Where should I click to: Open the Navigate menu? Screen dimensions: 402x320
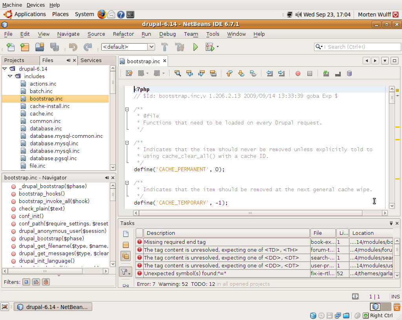pyautogui.click(x=68, y=34)
